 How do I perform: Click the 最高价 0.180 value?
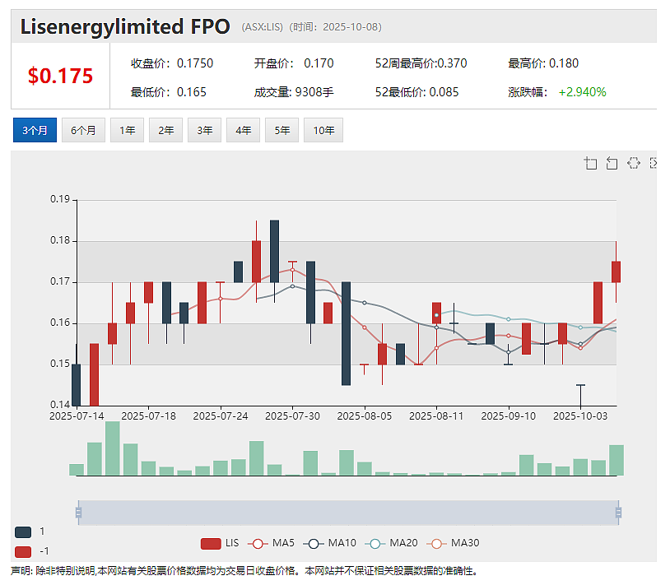(x=564, y=63)
